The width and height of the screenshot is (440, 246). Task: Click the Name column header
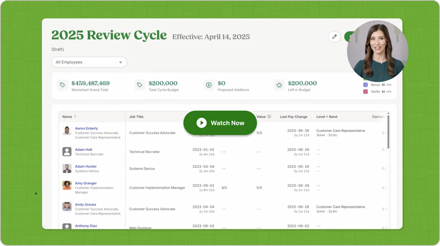pyautogui.click(x=67, y=116)
